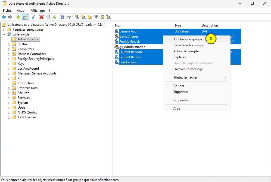Image resolution: width=271 pixels, height=182 pixels.
Task: Choose Supprimer in the context menu
Action: (x=197, y=92)
